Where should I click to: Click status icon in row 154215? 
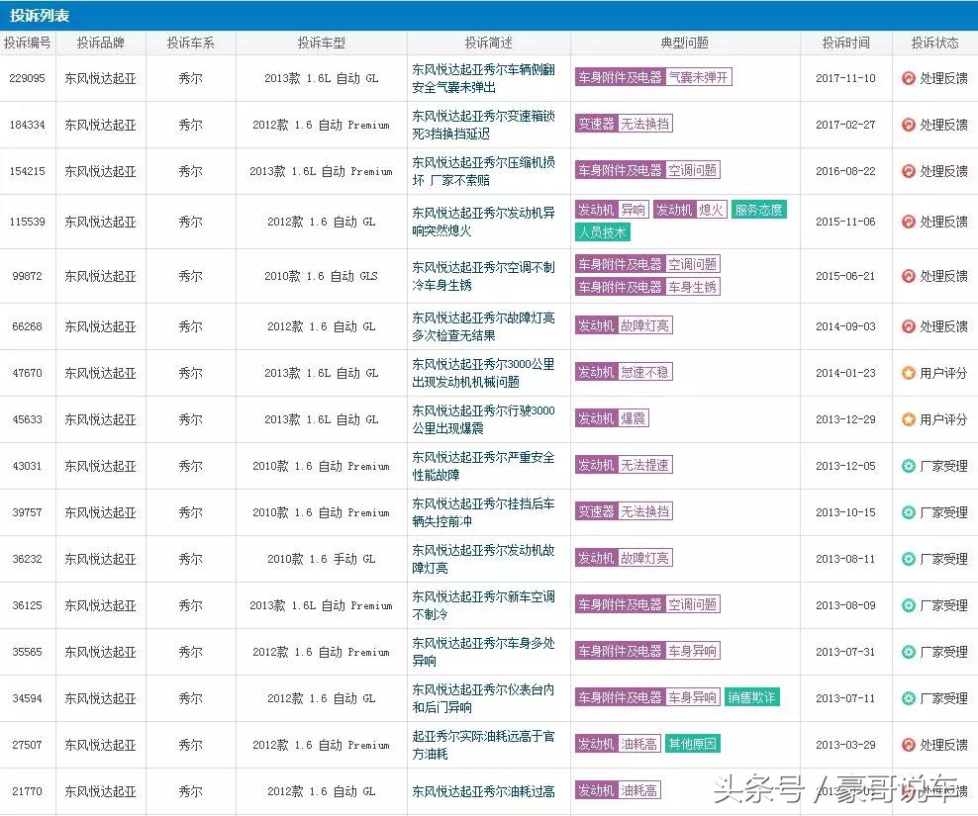coord(908,171)
